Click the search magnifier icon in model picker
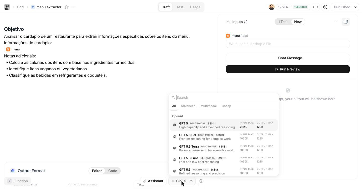This screenshot has width=362, height=189. pyautogui.click(x=173, y=98)
